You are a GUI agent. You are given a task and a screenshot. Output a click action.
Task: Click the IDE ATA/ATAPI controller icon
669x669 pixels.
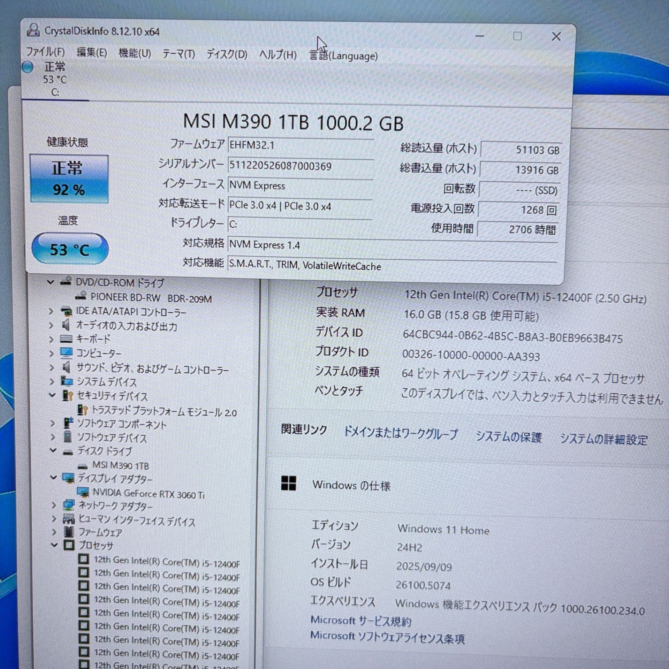[66, 312]
